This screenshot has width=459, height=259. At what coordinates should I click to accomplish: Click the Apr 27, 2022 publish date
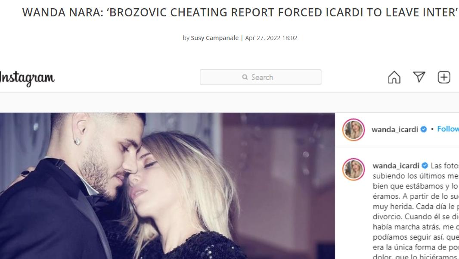click(271, 38)
